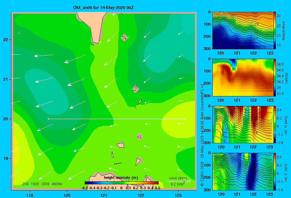
Task: Click the "34.4" tick on salinity color bar
Action: [x=280, y=76]
